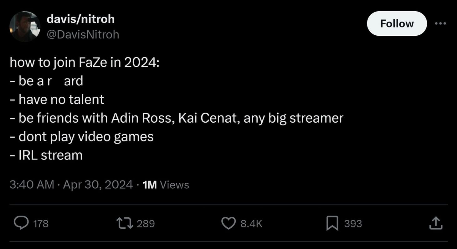Click the Apr 30, 2024 date
457x249 pixels.
point(98,185)
